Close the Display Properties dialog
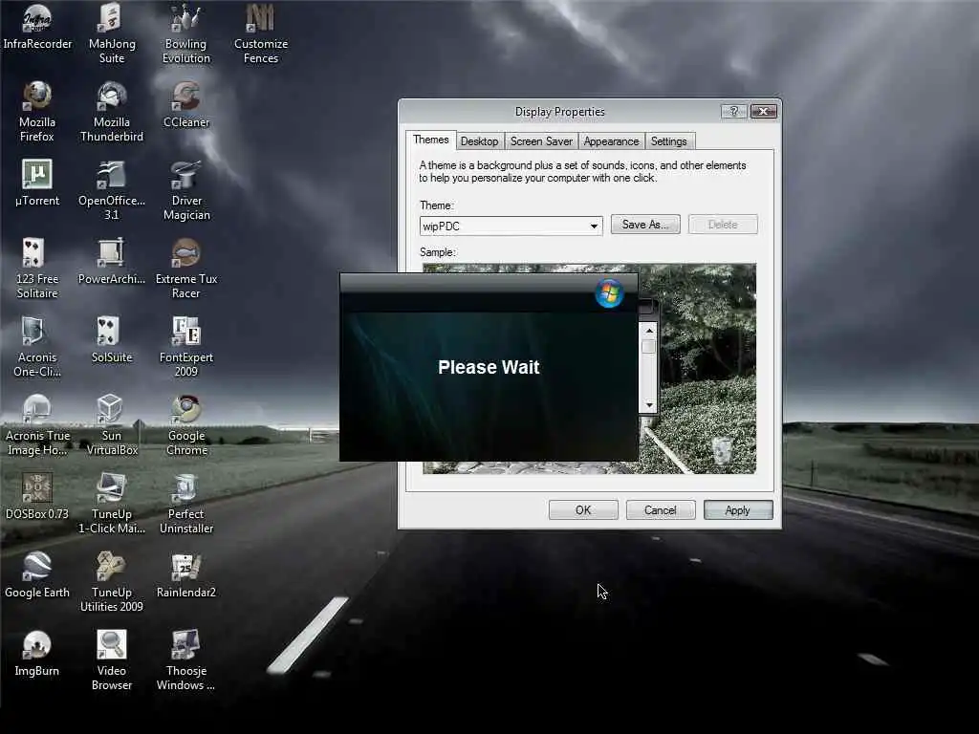The height and width of the screenshot is (734, 979). [x=764, y=111]
